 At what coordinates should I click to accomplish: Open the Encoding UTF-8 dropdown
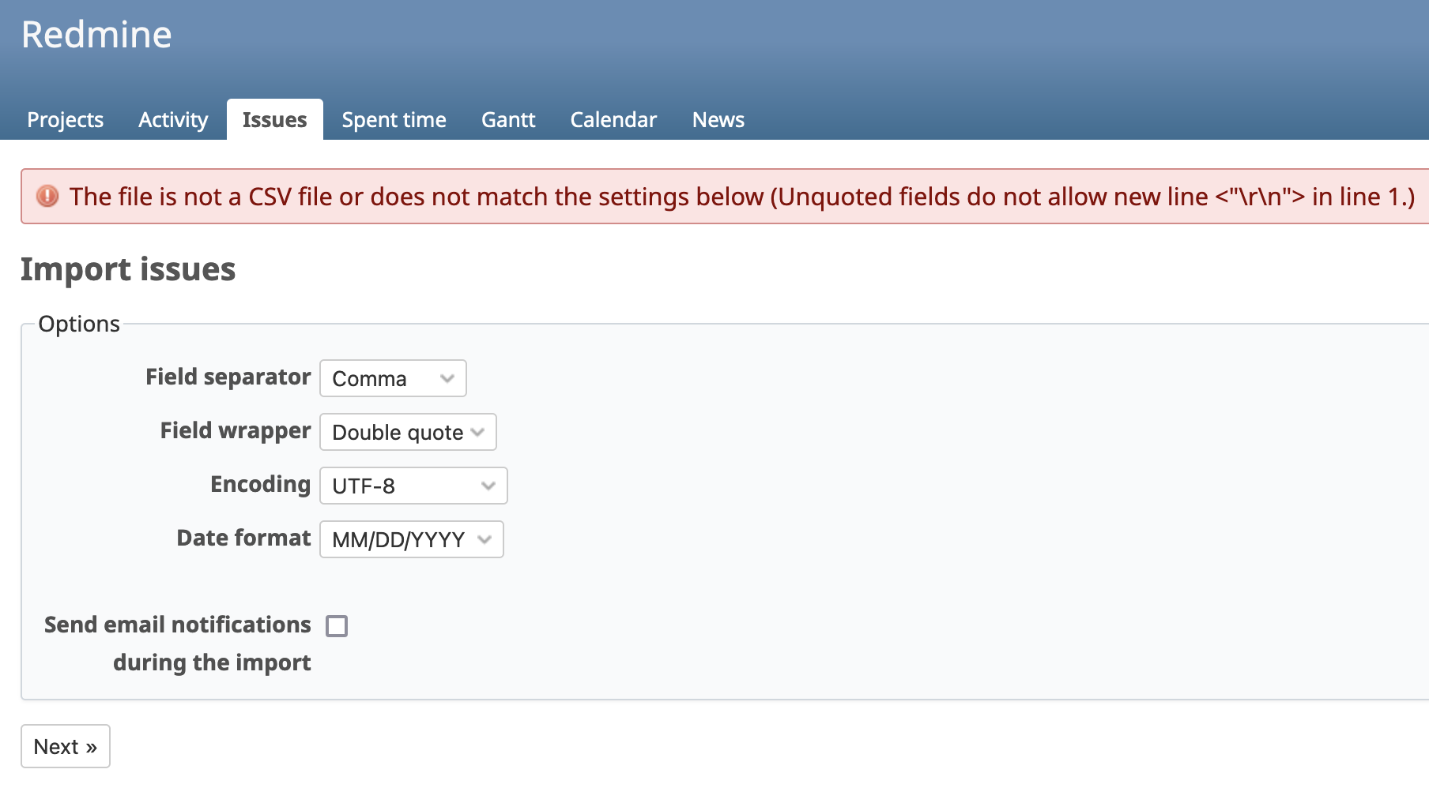(413, 486)
